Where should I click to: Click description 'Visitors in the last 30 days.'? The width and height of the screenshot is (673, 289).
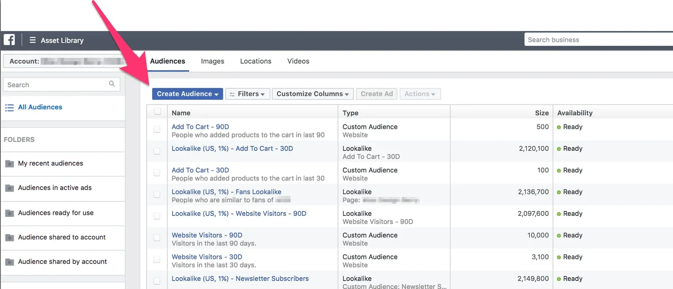pos(214,265)
